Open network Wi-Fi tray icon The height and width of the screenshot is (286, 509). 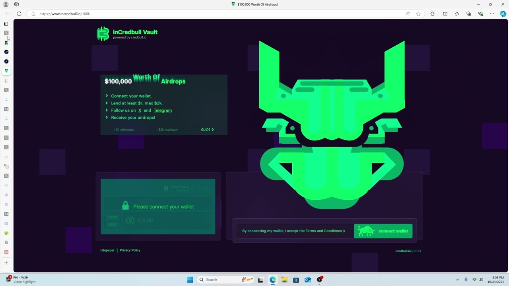474,280
